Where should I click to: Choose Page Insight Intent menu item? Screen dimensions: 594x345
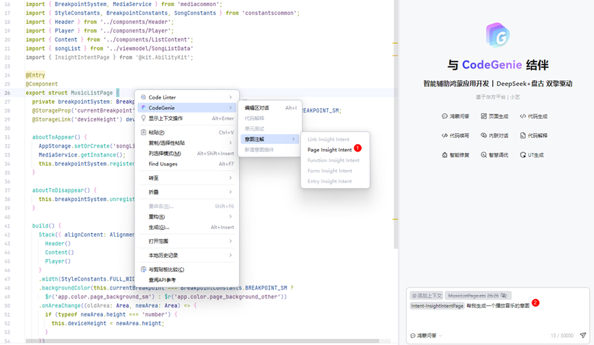[330, 150]
